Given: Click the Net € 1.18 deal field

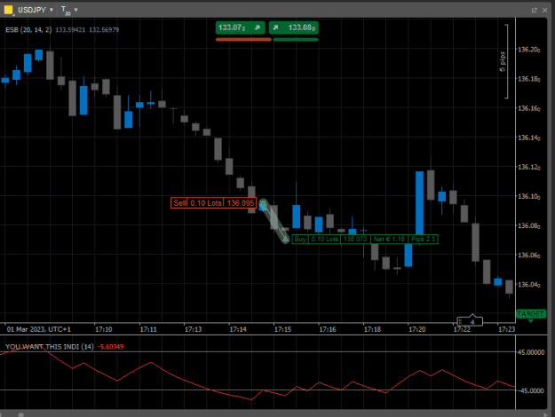Looking at the screenshot, I should click(x=389, y=239).
